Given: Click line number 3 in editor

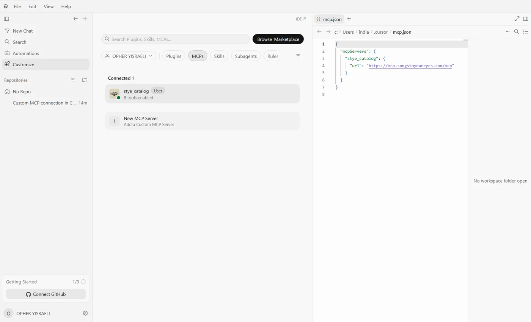Looking at the screenshot, I should tap(323, 58).
